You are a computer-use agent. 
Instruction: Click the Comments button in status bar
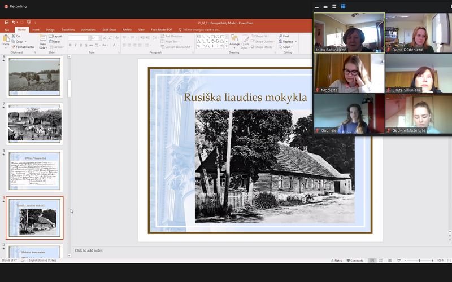(x=355, y=261)
